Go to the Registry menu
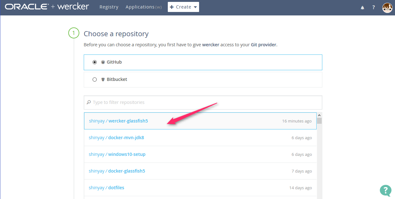Image resolution: width=395 pixels, height=199 pixels. pos(109,7)
